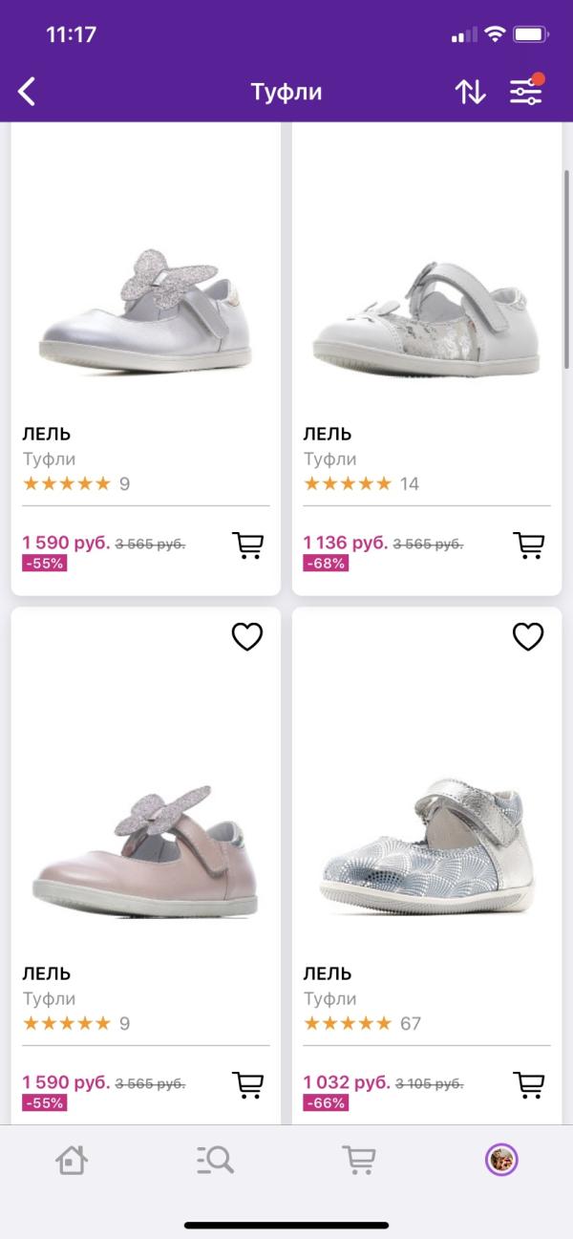Open the shopping cart tab

pyautogui.click(x=358, y=1160)
